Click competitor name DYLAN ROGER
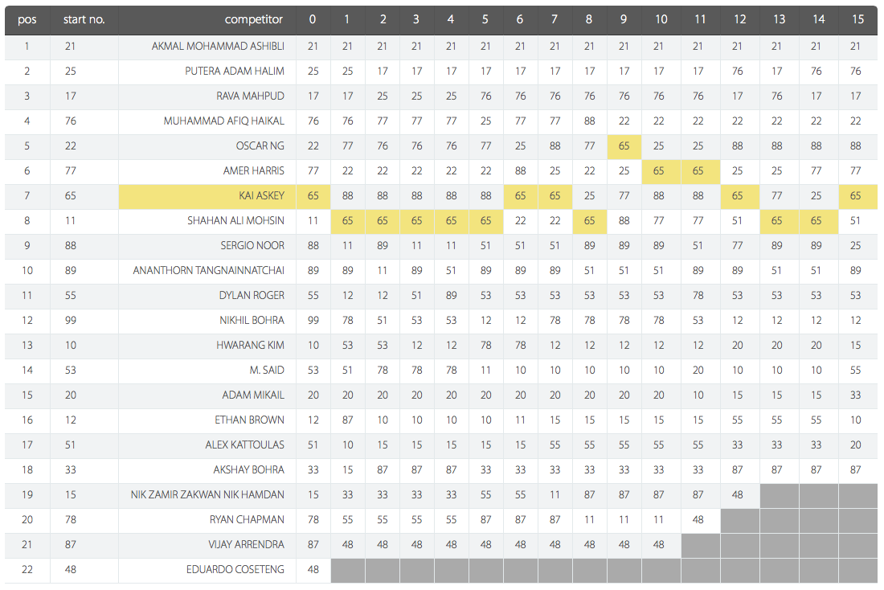This screenshot has width=884, height=590. tap(252, 295)
